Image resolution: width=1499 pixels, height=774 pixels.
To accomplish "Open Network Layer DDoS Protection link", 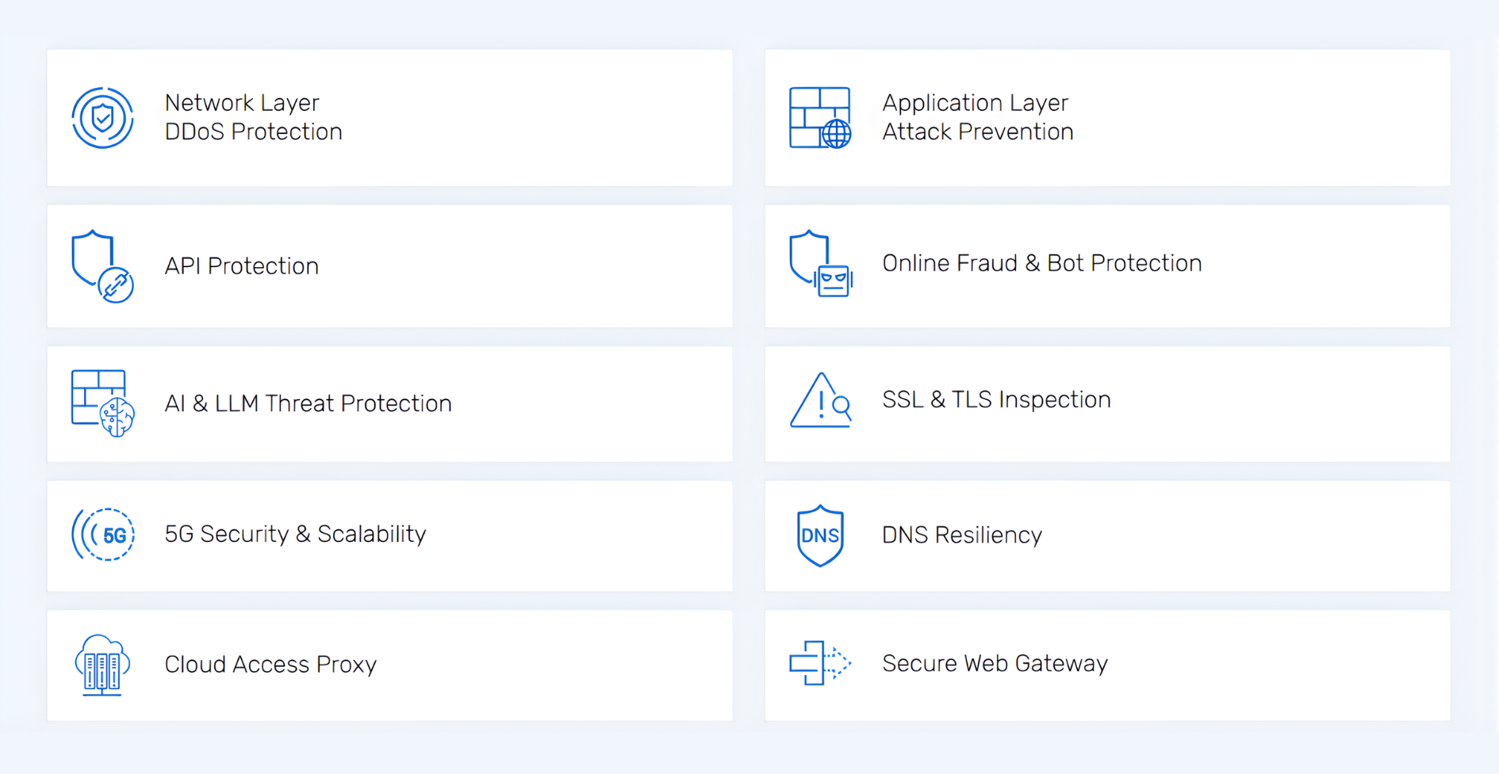I will [253, 117].
